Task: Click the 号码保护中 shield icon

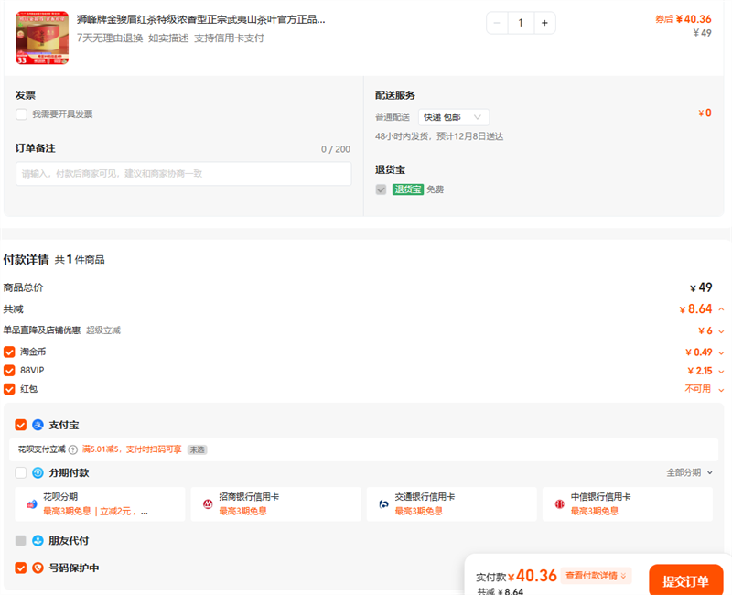Action: pos(38,568)
